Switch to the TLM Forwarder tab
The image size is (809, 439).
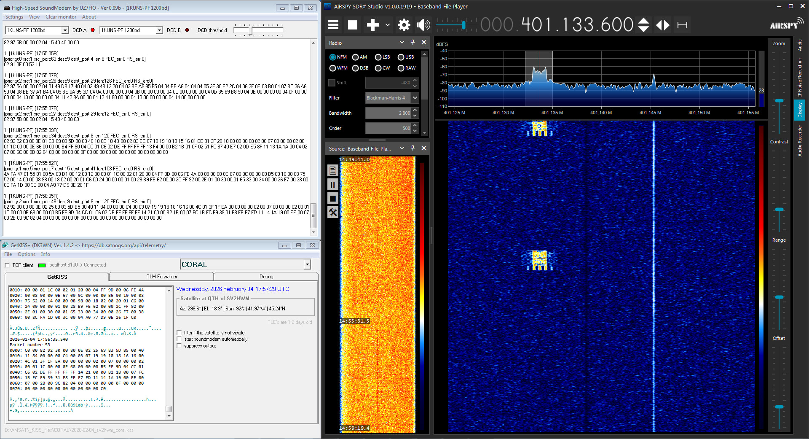click(x=162, y=277)
